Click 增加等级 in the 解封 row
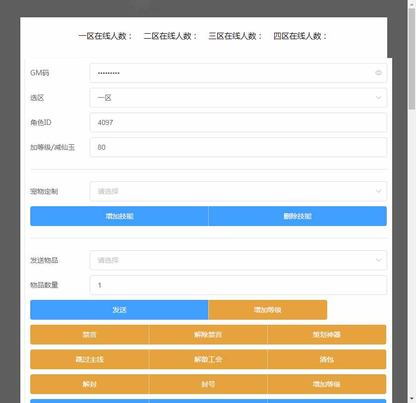Viewport: 416px width, 403px height. point(327,384)
